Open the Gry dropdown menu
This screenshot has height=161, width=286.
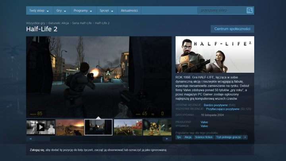coord(62,11)
